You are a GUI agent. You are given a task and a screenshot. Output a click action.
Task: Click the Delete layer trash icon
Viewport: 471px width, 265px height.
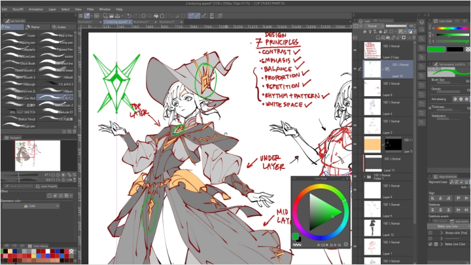pyautogui.click(x=414, y=37)
